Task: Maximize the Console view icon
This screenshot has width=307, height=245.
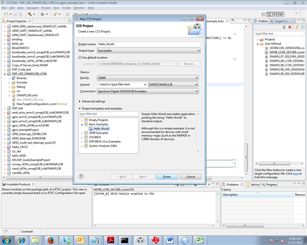Action: click(x=218, y=184)
